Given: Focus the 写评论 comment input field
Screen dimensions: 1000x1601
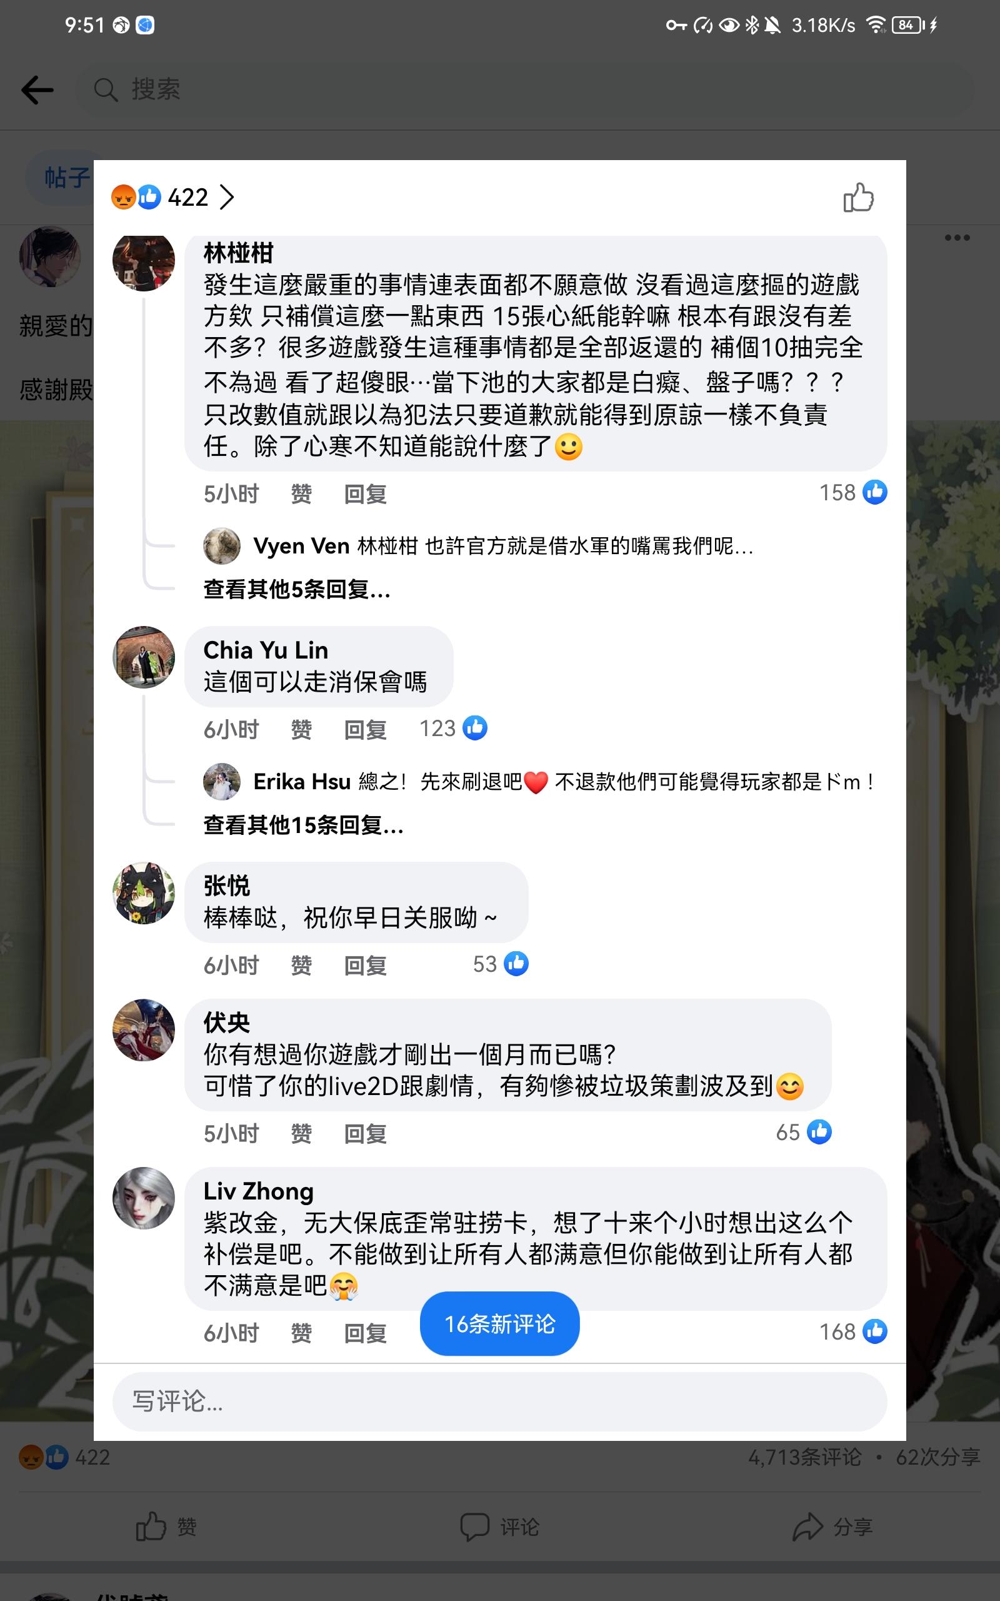Looking at the screenshot, I should pyautogui.click(x=499, y=1402).
